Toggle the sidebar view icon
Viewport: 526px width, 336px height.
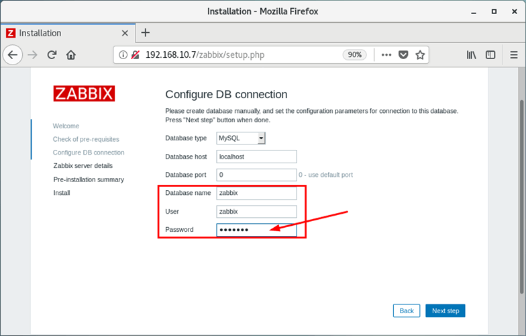pos(490,55)
